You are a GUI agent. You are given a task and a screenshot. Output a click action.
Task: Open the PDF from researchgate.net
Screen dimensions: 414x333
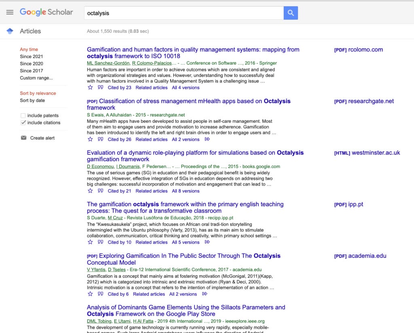(x=363, y=101)
